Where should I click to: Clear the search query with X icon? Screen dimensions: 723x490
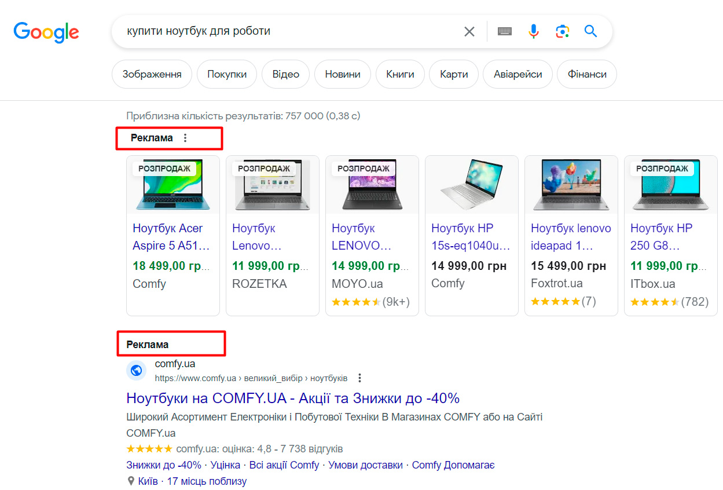coord(469,31)
